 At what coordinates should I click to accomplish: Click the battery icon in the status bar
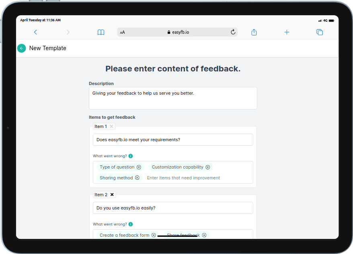(x=332, y=21)
